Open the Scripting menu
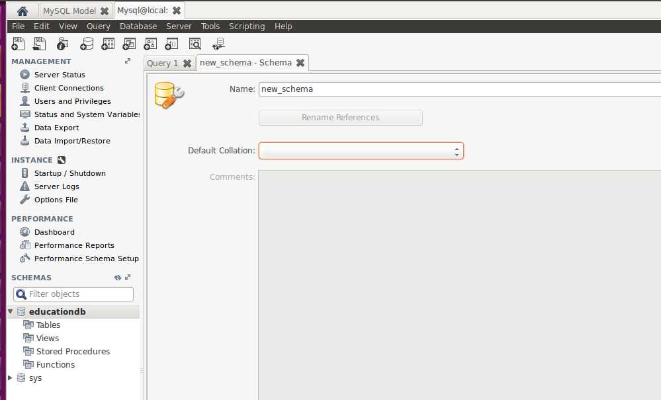 [x=247, y=26]
